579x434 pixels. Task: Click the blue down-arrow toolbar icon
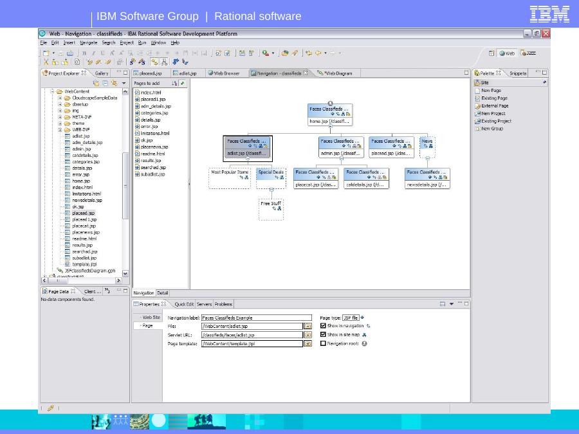click(176, 62)
